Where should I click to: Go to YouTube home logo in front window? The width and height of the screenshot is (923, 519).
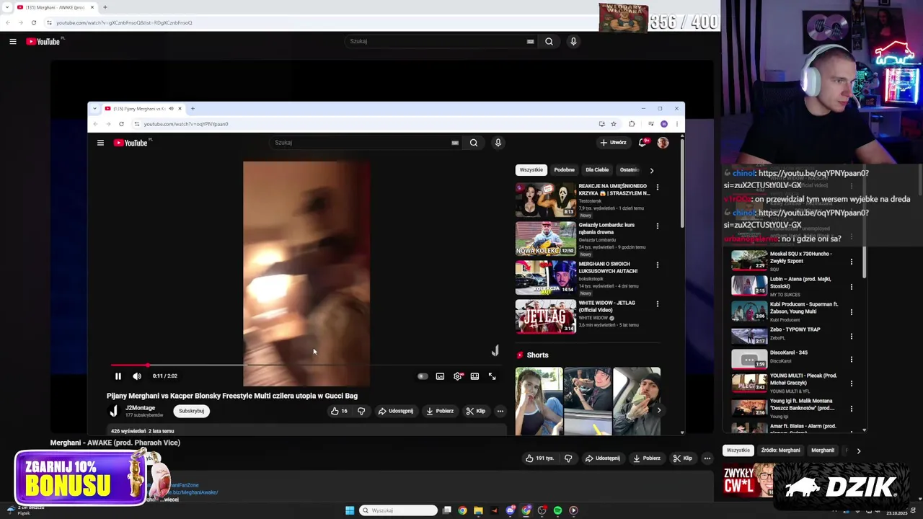coord(131,143)
